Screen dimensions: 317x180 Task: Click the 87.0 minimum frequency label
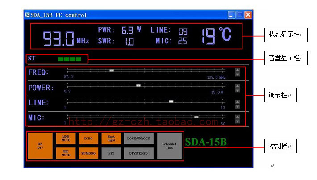click(x=68, y=77)
